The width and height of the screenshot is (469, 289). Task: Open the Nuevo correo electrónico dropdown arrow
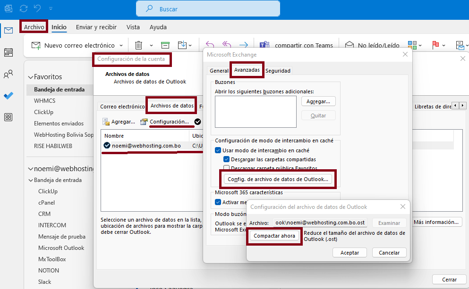(x=121, y=45)
